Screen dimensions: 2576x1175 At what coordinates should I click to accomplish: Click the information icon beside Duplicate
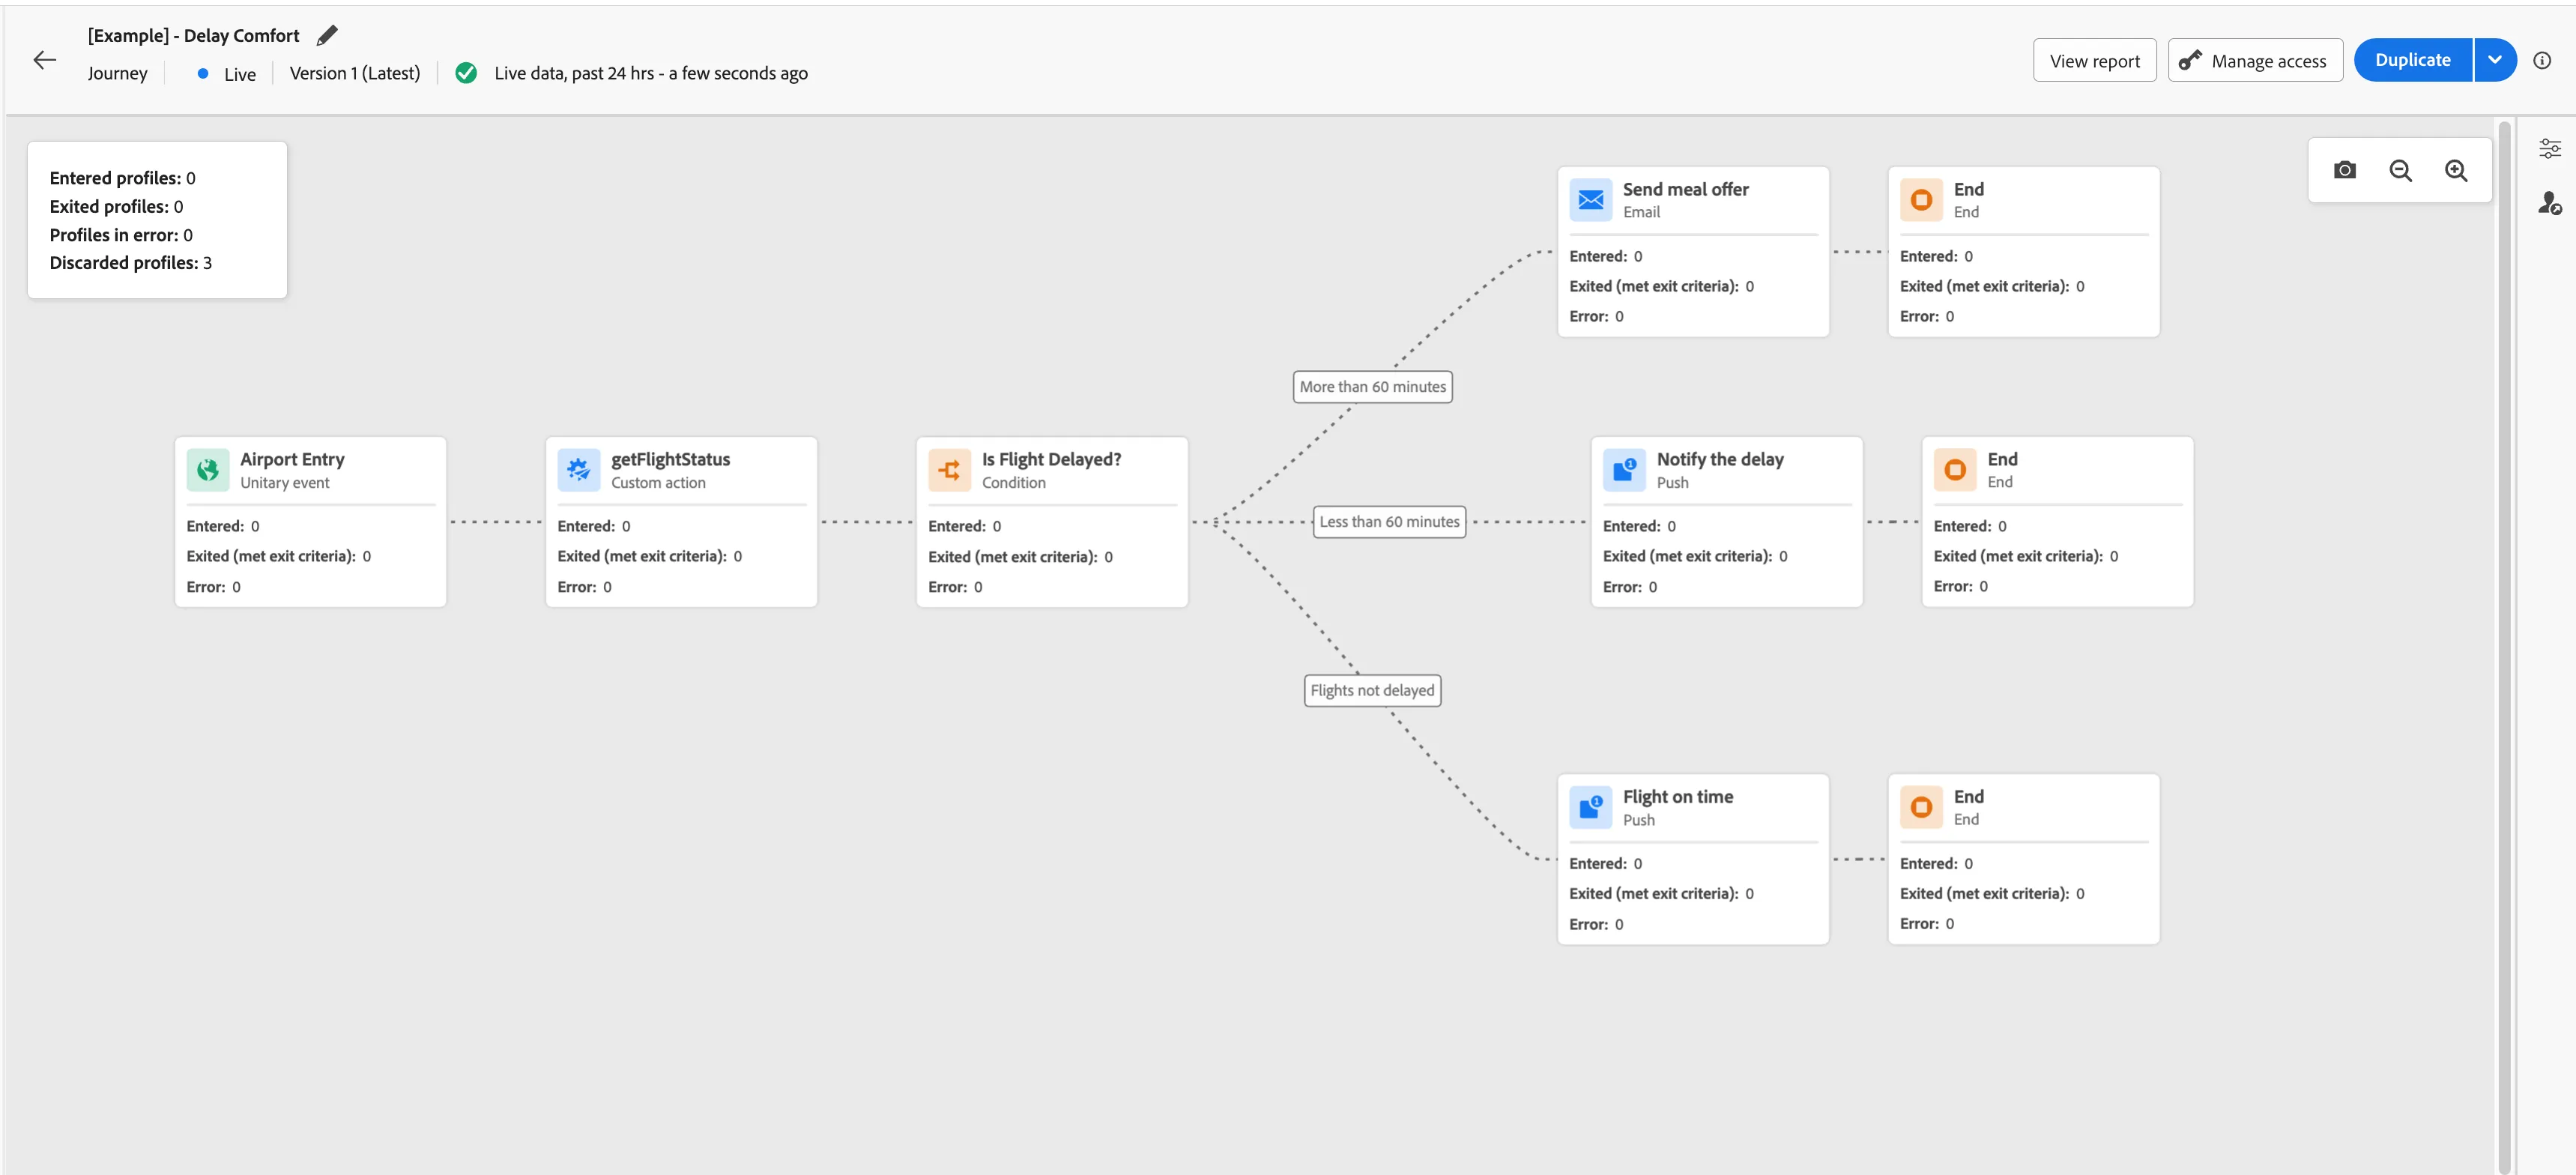click(2542, 60)
